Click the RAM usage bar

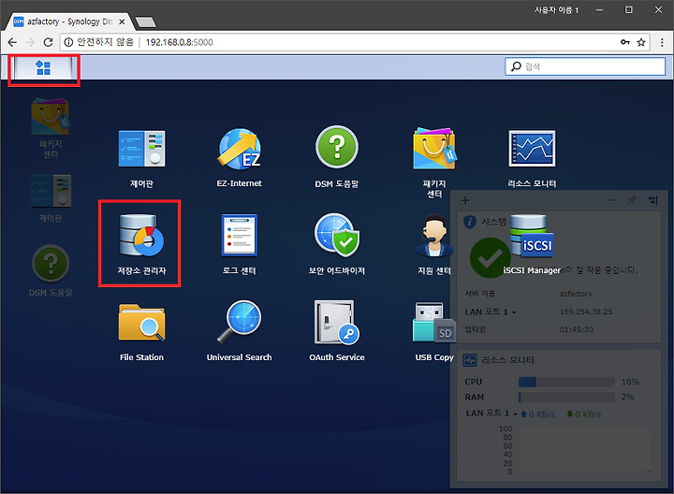click(566, 397)
